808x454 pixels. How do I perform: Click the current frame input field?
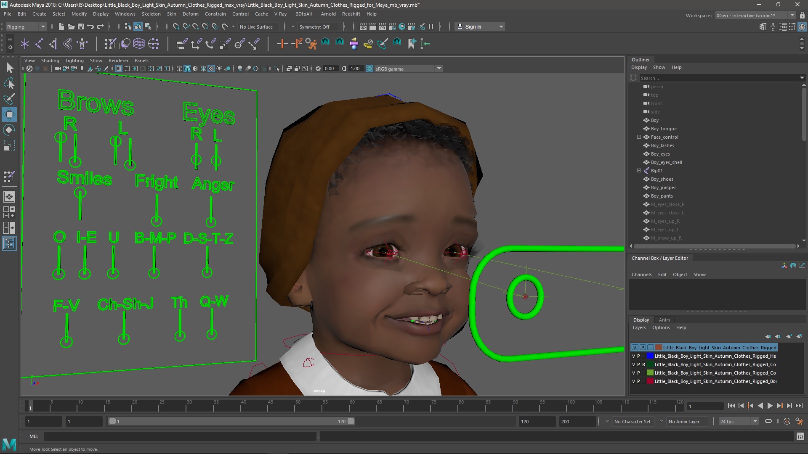point(705,406)
